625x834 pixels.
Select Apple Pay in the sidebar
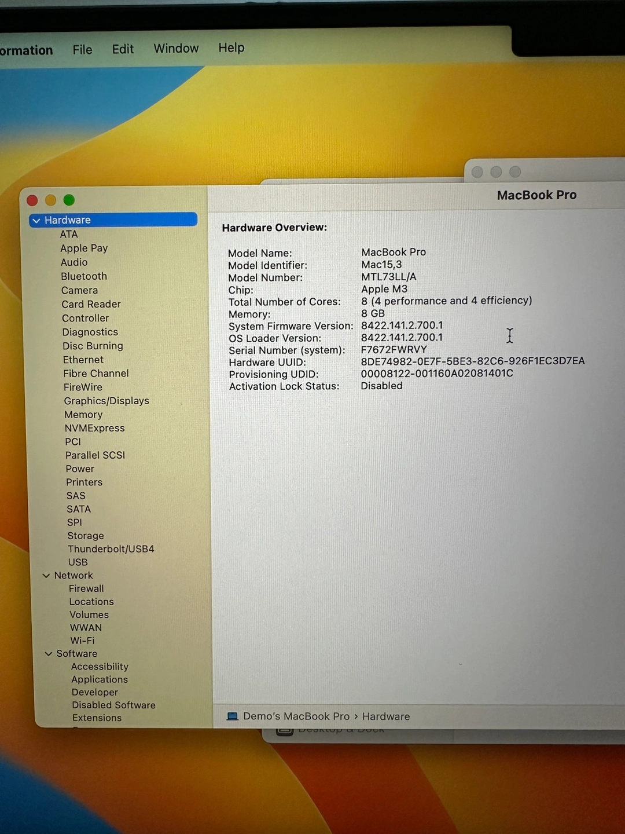(x=84, y=248)
